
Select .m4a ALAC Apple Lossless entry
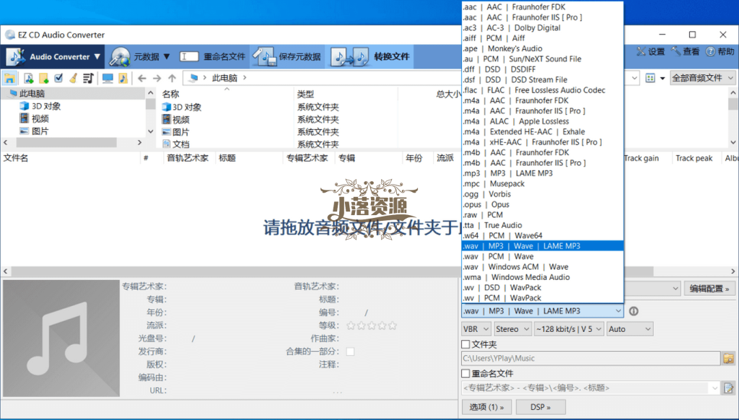click(x=543, y=121)
